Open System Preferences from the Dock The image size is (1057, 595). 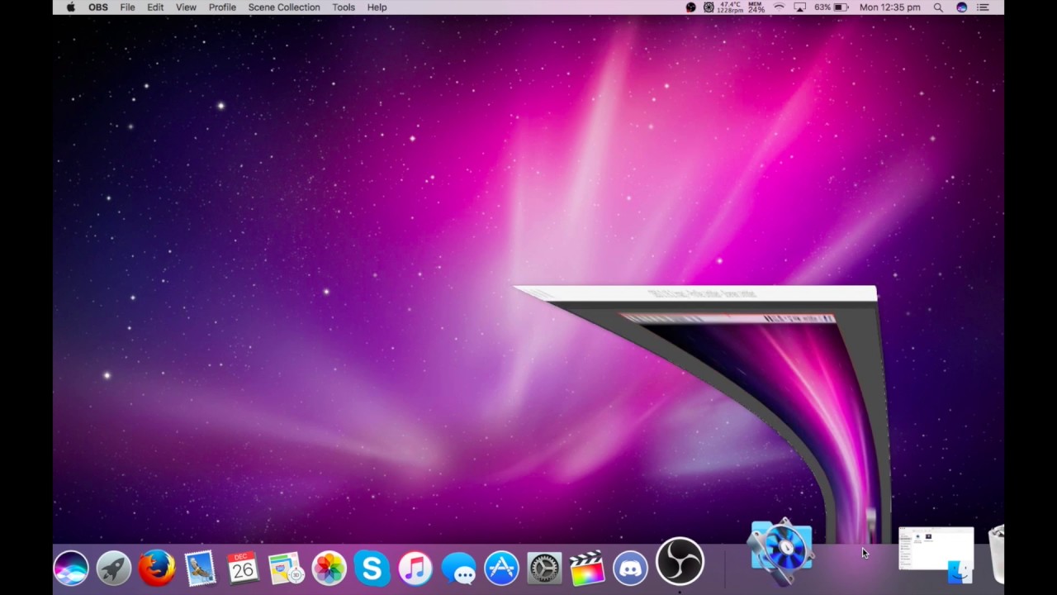point(543,566)
